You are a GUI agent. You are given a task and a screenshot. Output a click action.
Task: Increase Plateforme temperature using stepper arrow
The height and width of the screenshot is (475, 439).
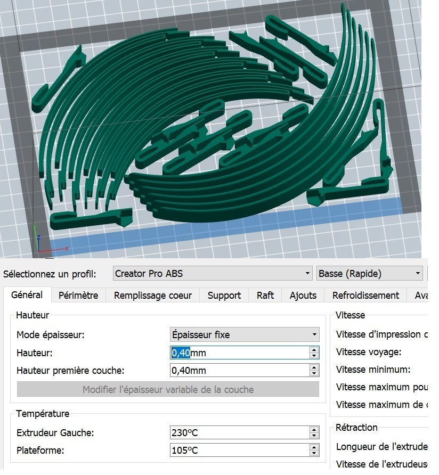click(314, 447)
